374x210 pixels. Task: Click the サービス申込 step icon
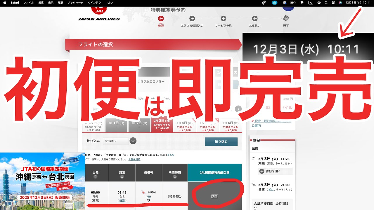pos(224,18)
